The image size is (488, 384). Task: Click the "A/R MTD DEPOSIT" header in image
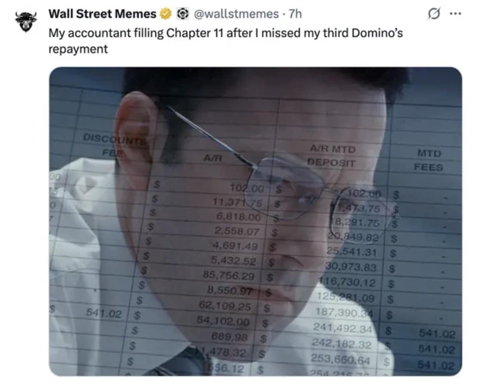pyautogui.click(x=332, y=156)
